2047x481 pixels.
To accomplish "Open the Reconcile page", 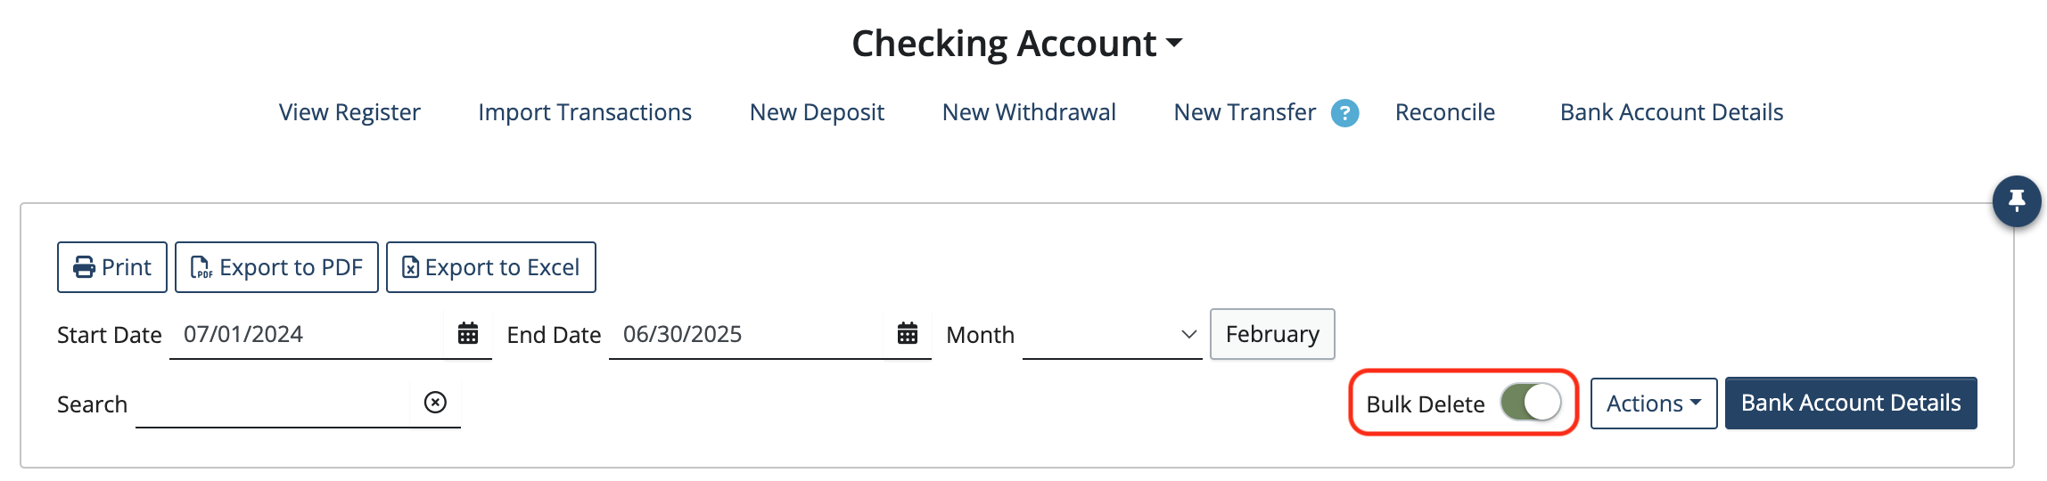I will (x=1445, y=112).
